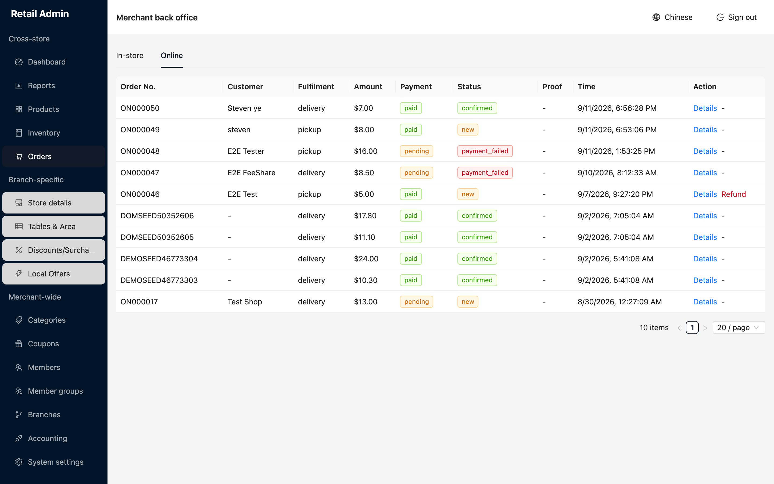Click the Sign out logout icon

[720, 17]
